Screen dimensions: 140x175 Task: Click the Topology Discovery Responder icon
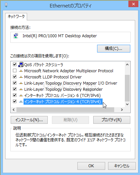click(x=21, y=89)
